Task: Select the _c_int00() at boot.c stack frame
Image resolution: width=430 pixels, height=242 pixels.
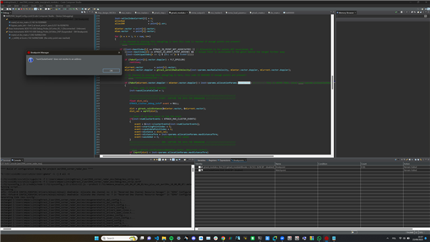Action: pos(40,38)
